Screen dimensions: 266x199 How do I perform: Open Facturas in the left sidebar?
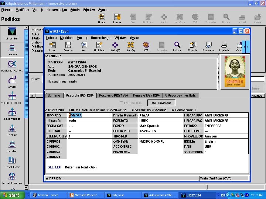12,129
